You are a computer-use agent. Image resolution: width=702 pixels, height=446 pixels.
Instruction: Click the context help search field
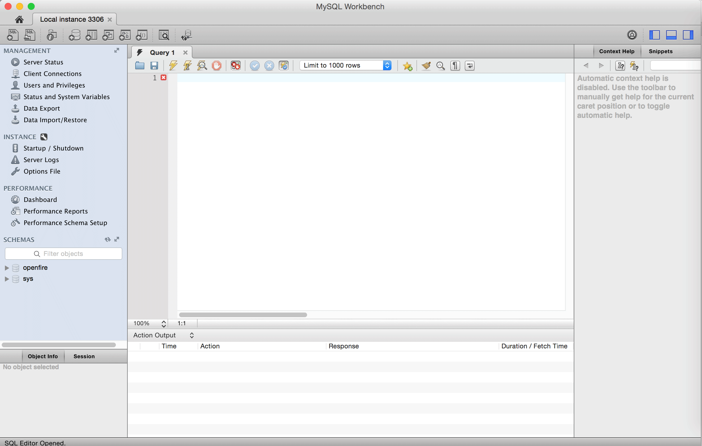(675, 66)
